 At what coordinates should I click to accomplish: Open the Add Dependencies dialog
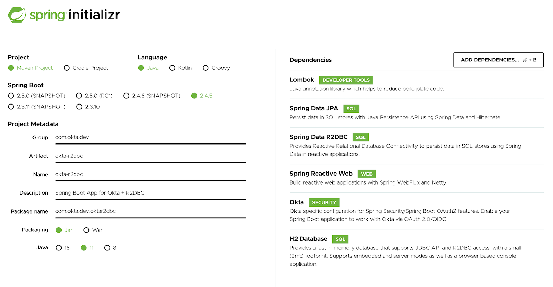click(x=498, y=60)
